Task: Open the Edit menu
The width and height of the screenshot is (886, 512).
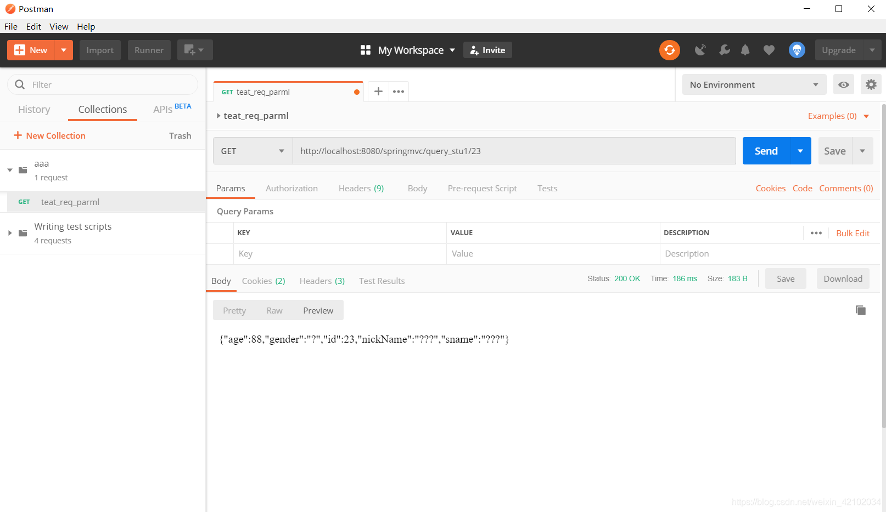Action: pyautogui.click(x=33, y=26)
